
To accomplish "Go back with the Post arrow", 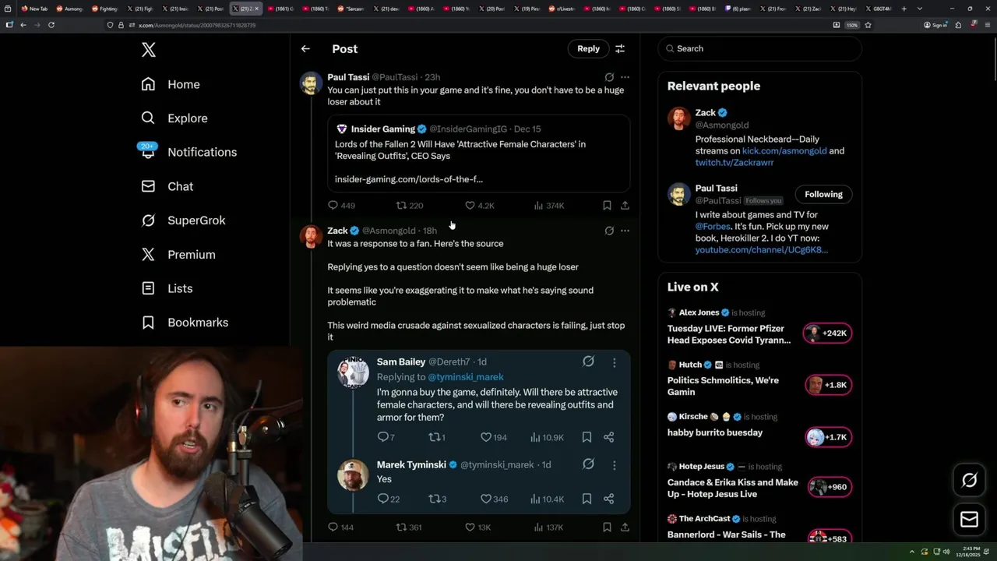I will [305, 48].
